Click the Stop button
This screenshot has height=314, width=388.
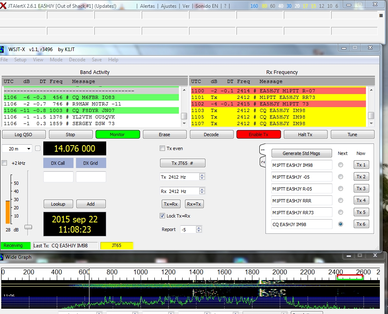[x=71, y=135]
